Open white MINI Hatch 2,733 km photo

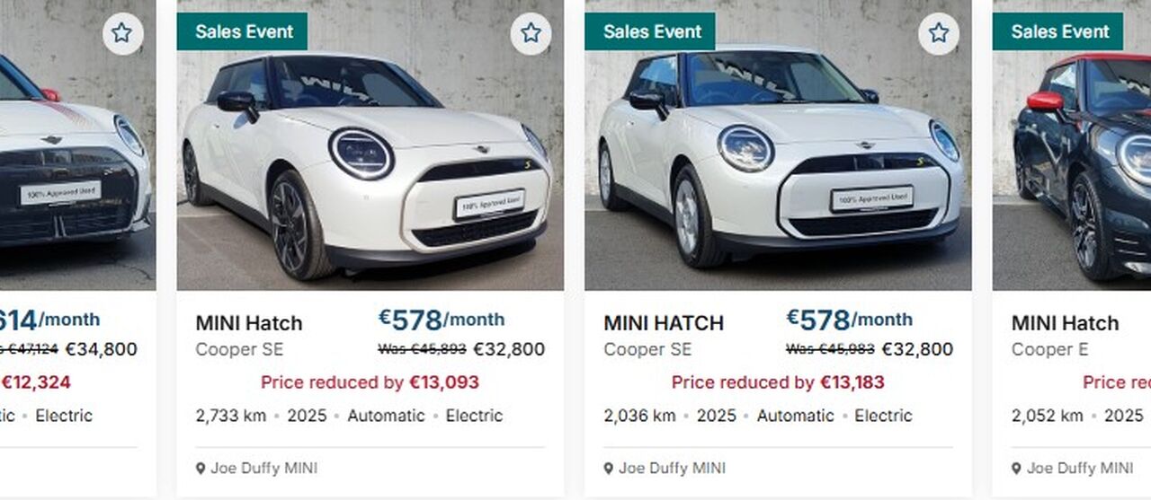coord(370,145)
